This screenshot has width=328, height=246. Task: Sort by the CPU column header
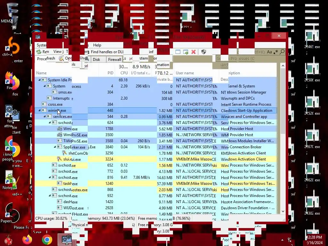pos(124,73)
